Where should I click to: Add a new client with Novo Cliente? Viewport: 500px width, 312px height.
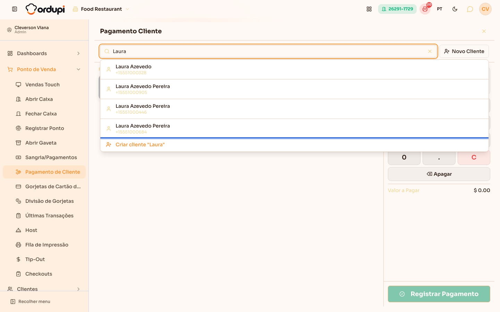tap(464, 51)
